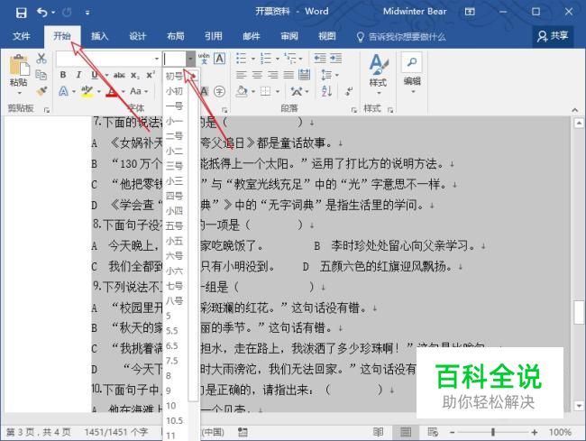Click the greyed Redo icon

68,13
